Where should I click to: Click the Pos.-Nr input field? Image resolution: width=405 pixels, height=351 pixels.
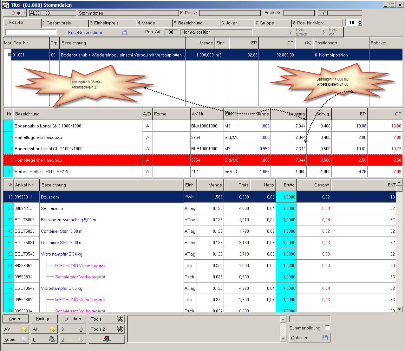point(31,32)
